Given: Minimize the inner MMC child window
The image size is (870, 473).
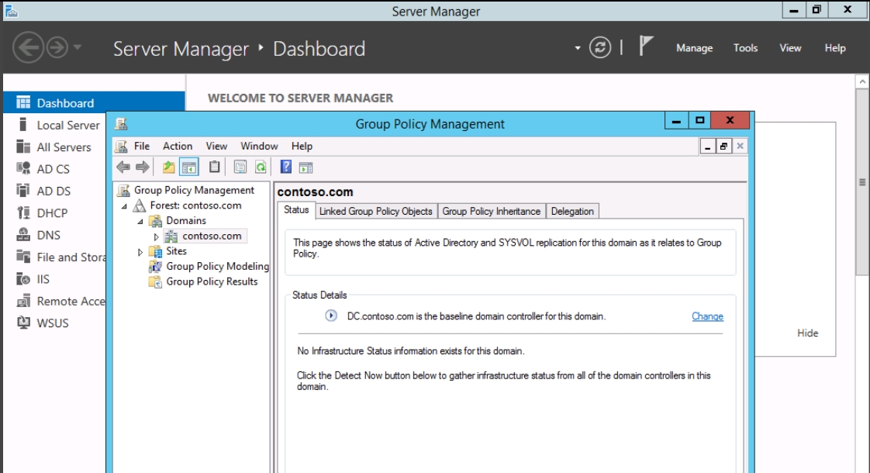Looking at the screenshot, I should coord(707,146).
